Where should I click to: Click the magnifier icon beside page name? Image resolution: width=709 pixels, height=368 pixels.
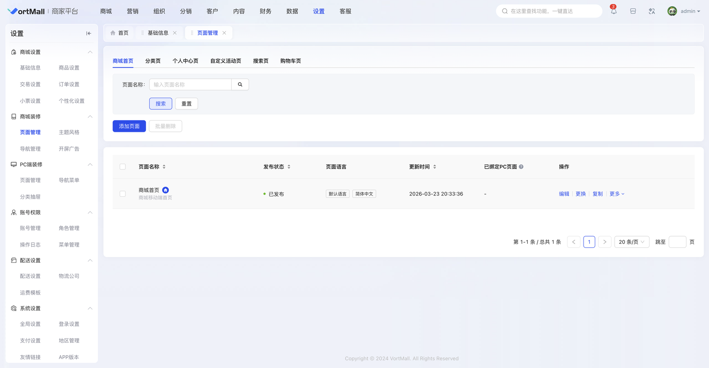pos(240,84)
